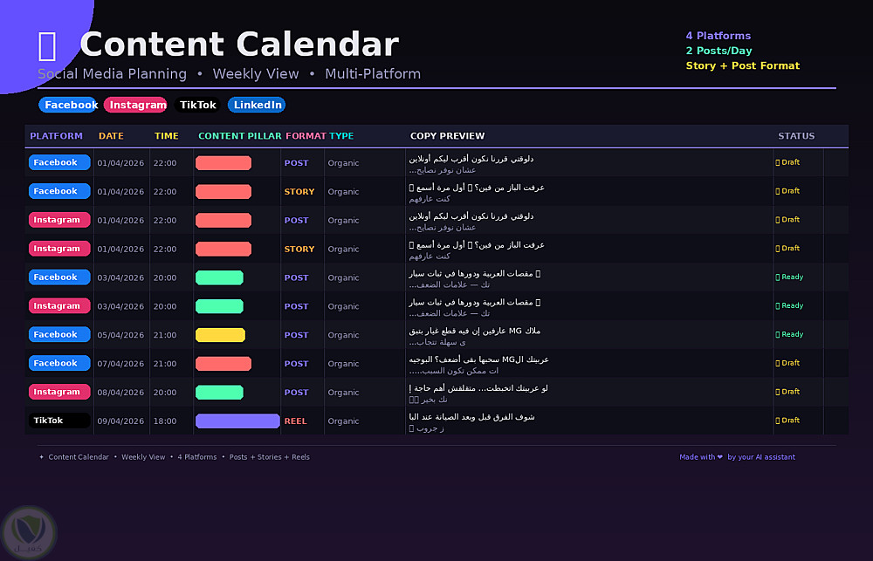Click "Posts + Stories + Reels" in the footer
The image size is (873, 561).
pos(270,457)
